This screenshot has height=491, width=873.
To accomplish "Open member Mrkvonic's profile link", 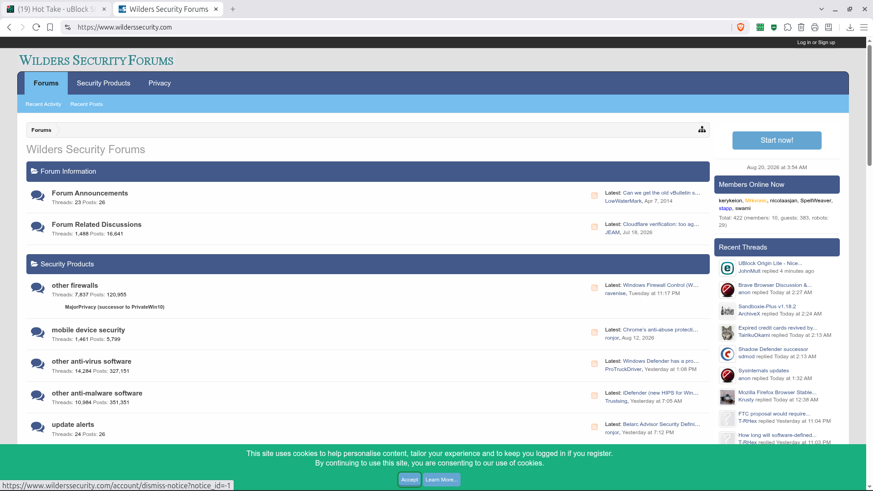I will 756,200.
